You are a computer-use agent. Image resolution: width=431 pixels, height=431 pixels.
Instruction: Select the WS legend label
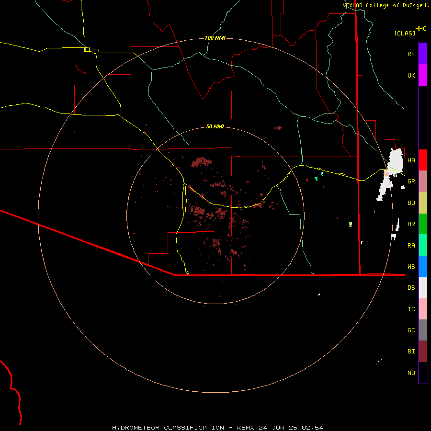click(411, 267)
